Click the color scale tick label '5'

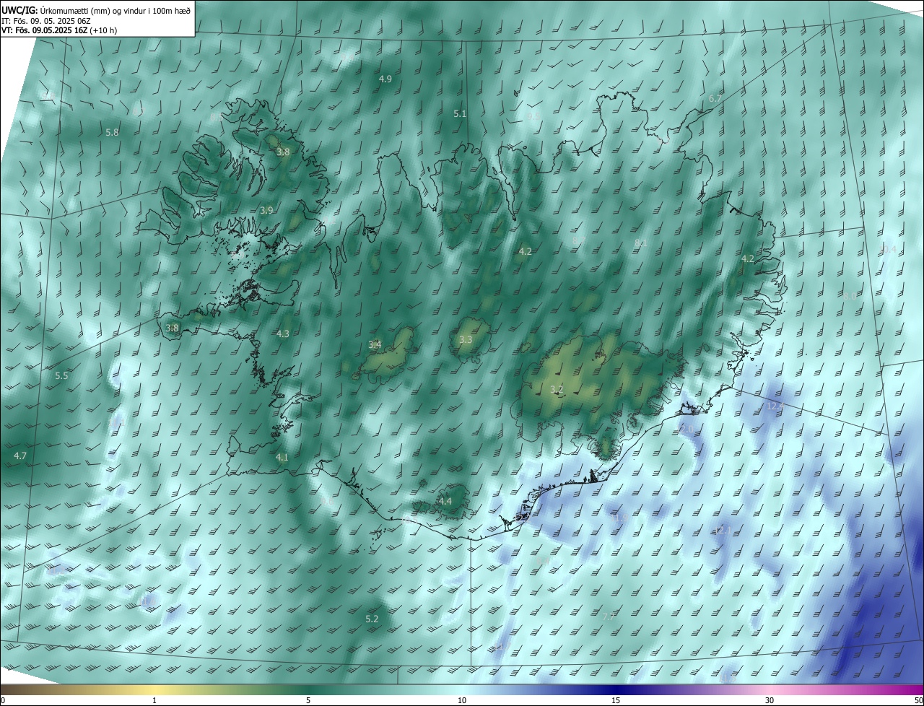[308, 700]
